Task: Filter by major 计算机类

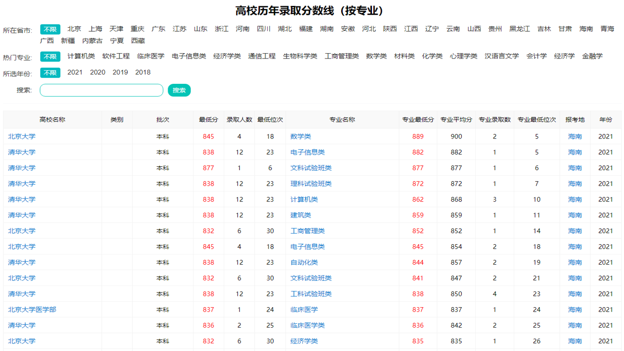Action: tap(81, 56)
